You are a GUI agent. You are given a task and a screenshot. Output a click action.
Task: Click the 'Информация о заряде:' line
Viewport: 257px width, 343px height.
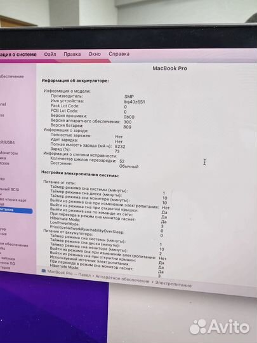point(66,130)
